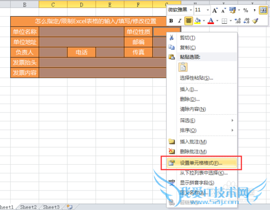
Task: Increase decimal places in mini toolbar
Action: [238, 21]
